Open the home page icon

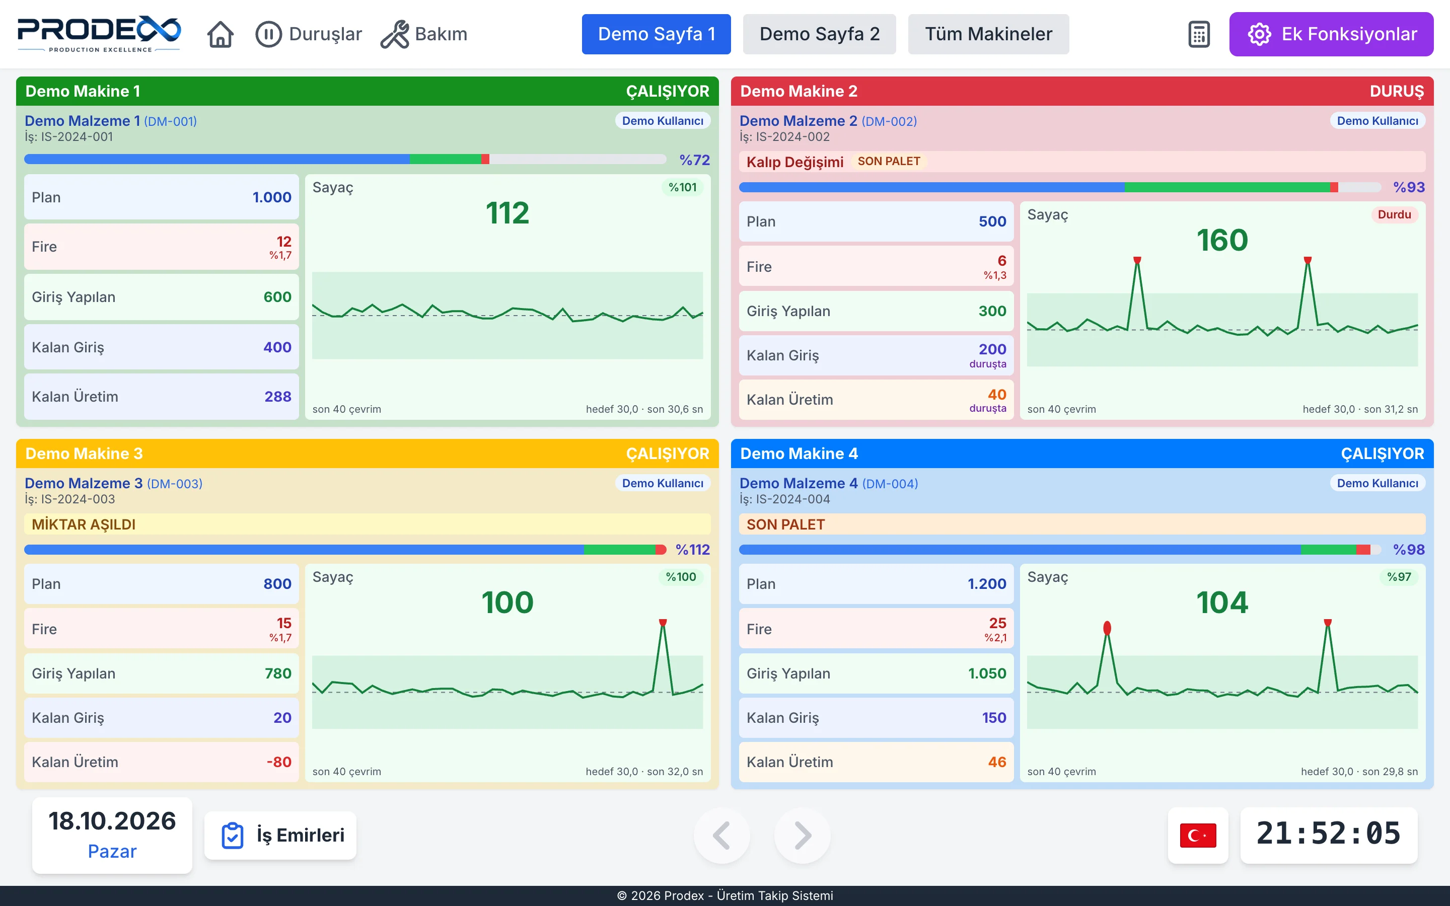click(x=220, y=34)
